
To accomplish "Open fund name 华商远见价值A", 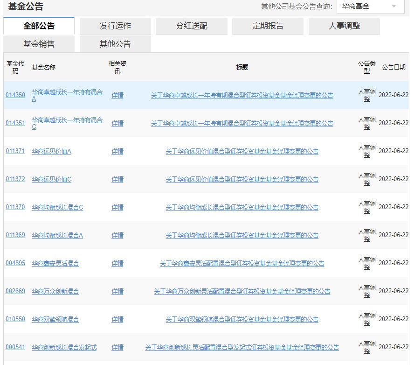I will 51,151.
